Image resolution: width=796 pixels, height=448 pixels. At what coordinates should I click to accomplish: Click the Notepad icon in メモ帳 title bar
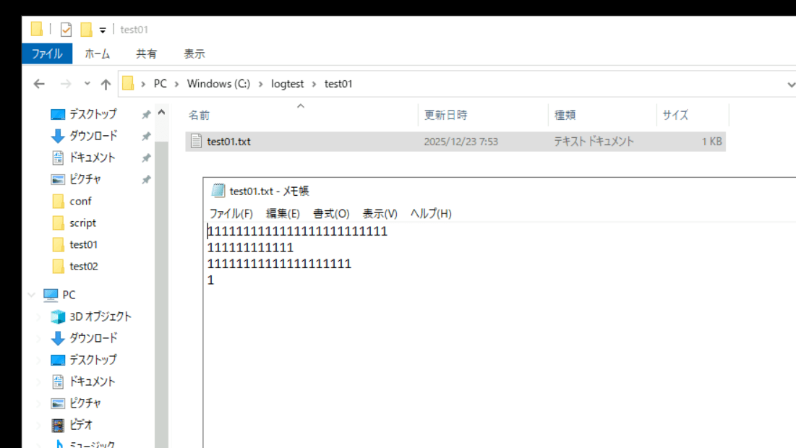pos(218,191)
